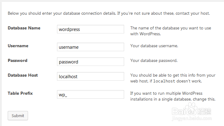Viewport: 224px width, 126px height.
Task: Focus the Username text box
Action: click(x=91, y=47)
